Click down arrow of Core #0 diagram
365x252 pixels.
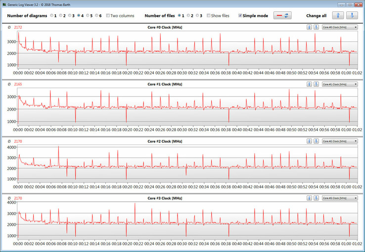[316, 27]
